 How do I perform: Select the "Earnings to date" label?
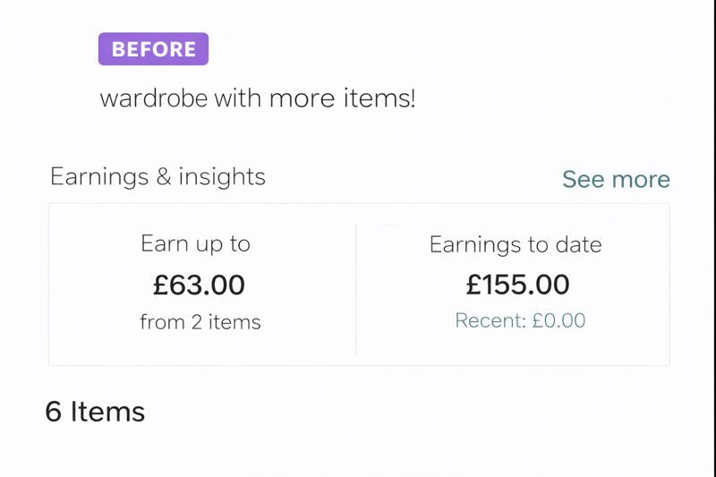[x=516, y=243]
